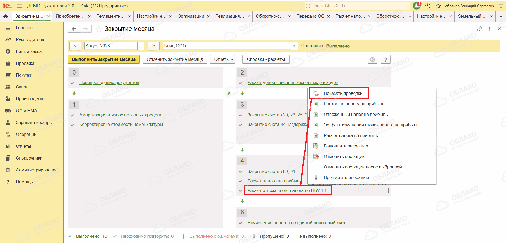Choose Отменить операции после выбранной
Image resolution: width=506 pixels, height=243 pixels.
363,167
